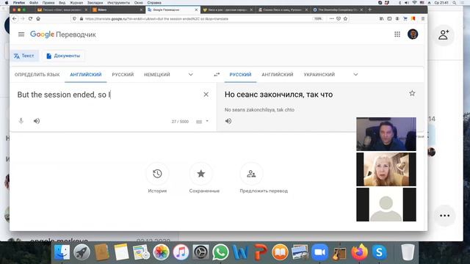Open the Файл menu in menu bar
This screenshot has width=470, height=264.
coord(34,2)
